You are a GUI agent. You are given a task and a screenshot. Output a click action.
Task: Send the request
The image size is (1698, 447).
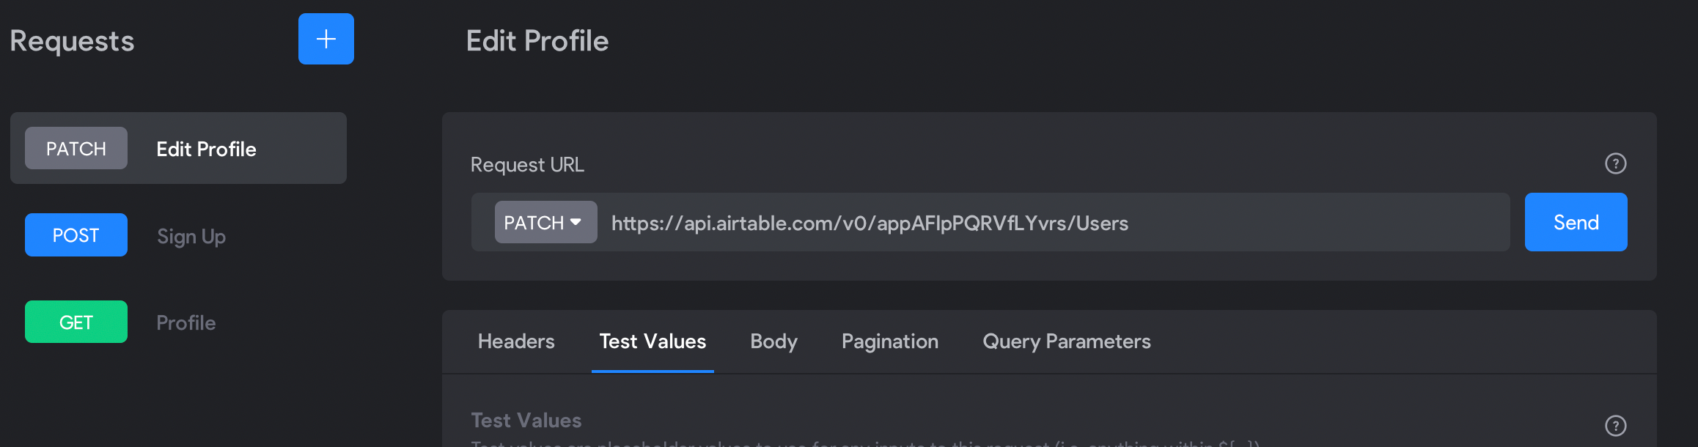click(1576, 222)
